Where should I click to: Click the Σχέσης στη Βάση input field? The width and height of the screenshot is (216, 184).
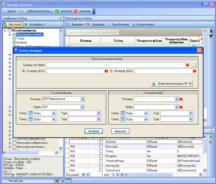coord(116,65)
